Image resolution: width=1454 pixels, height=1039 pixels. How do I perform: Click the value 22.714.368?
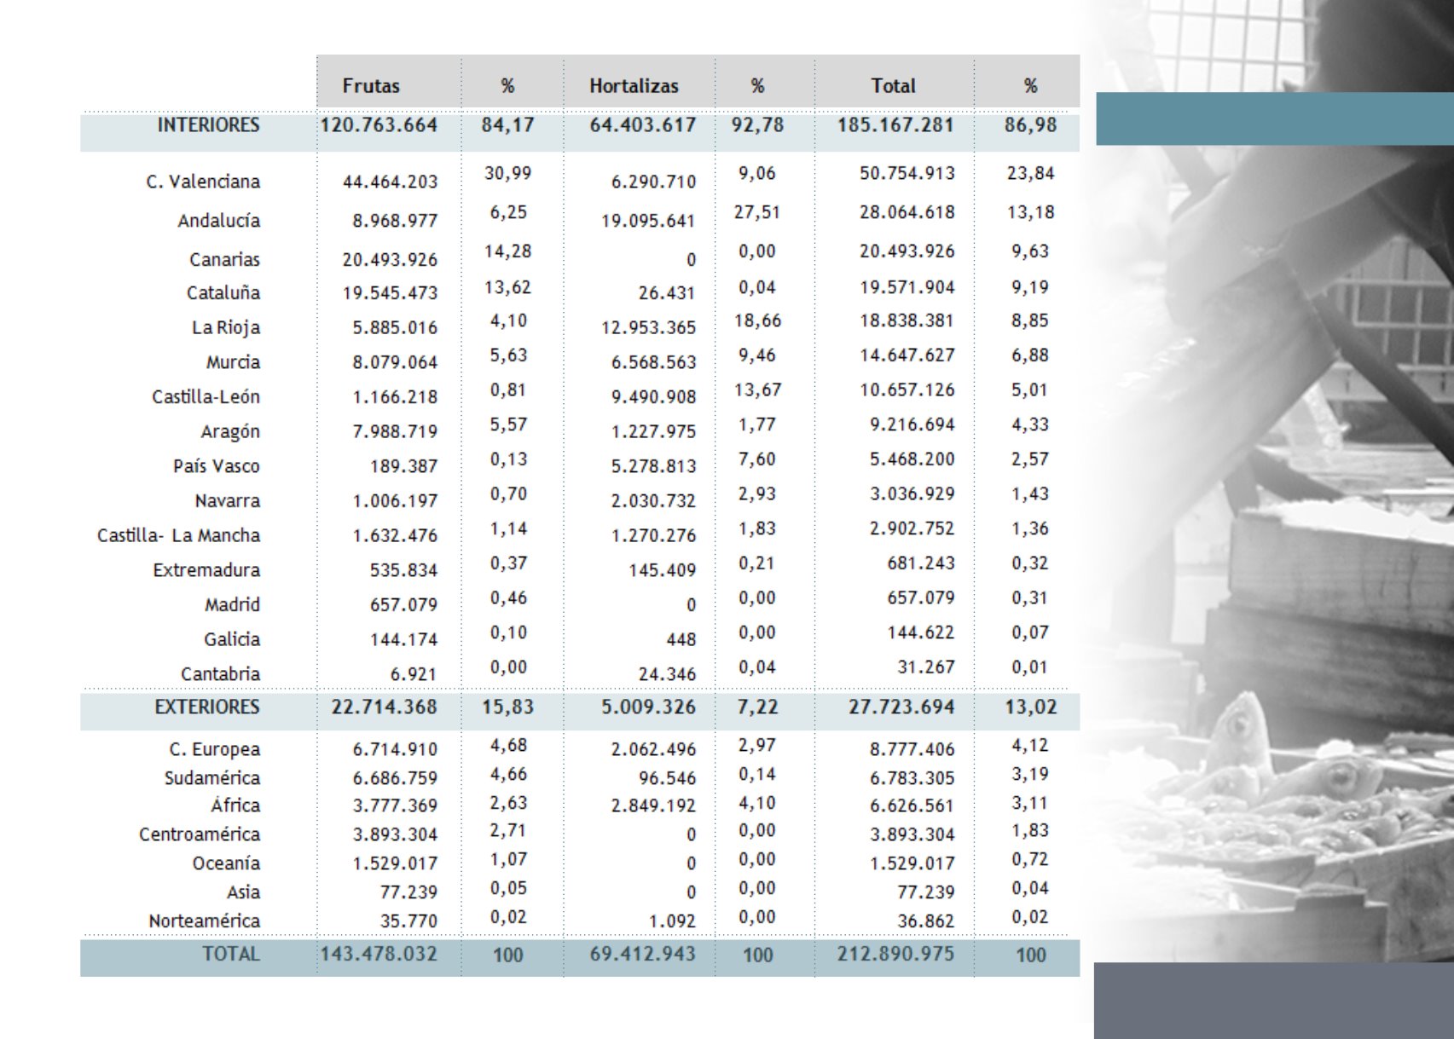[384, 707]
